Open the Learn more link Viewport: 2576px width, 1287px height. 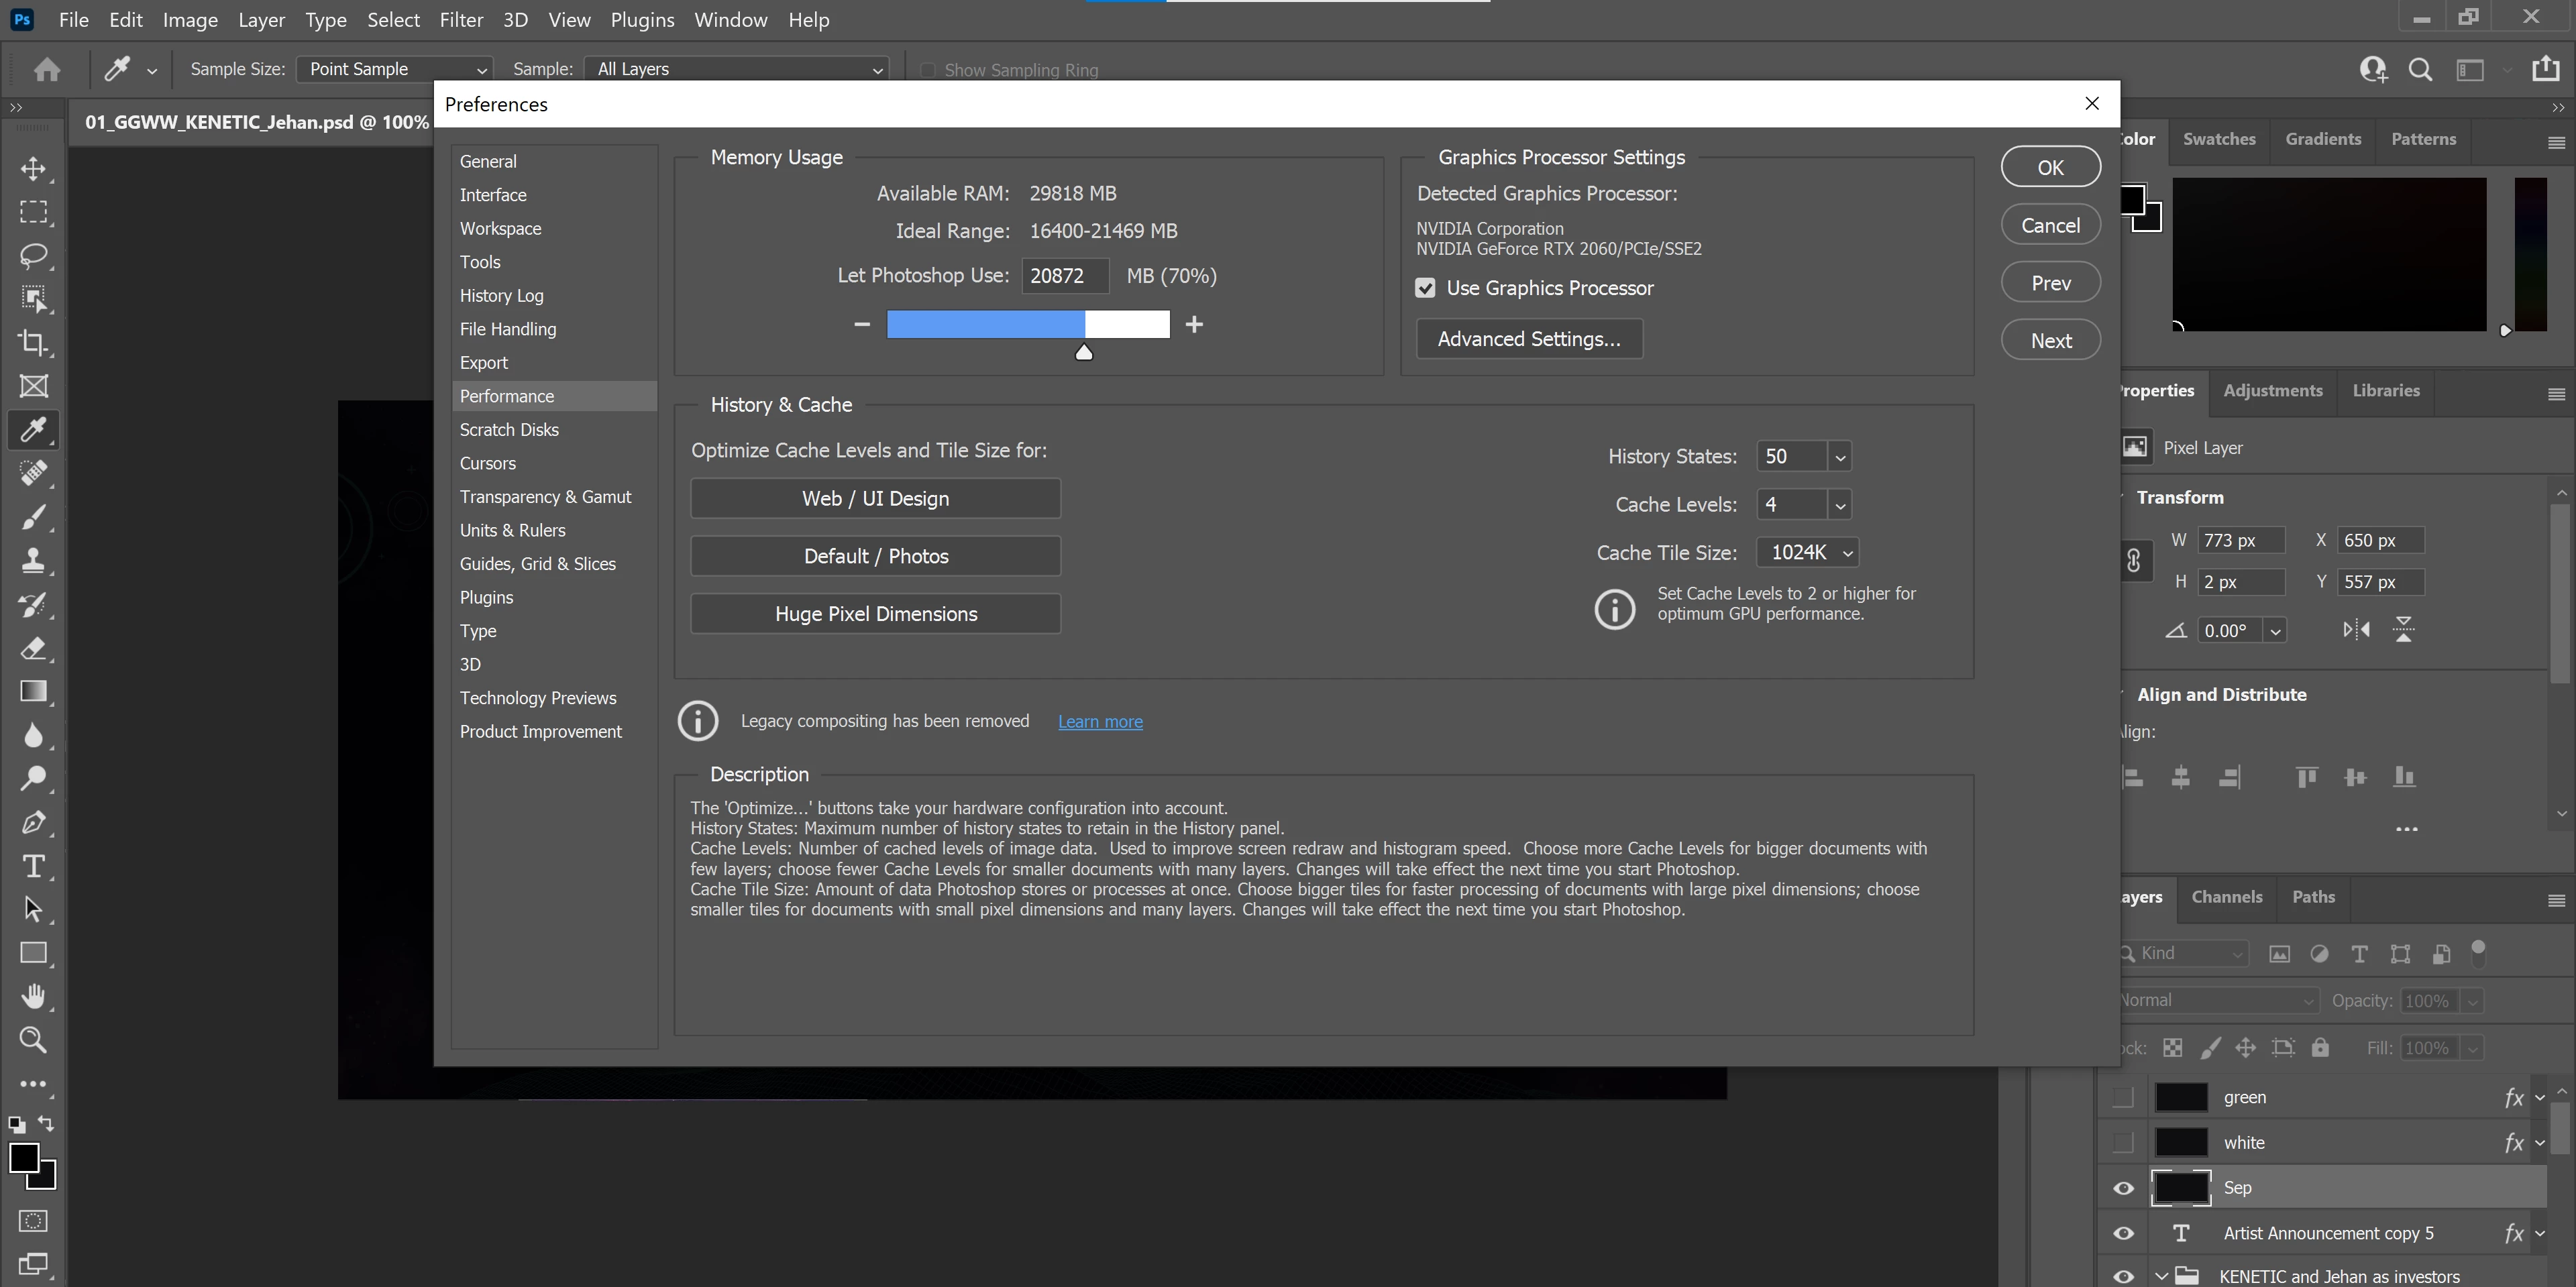[1100, 722]
